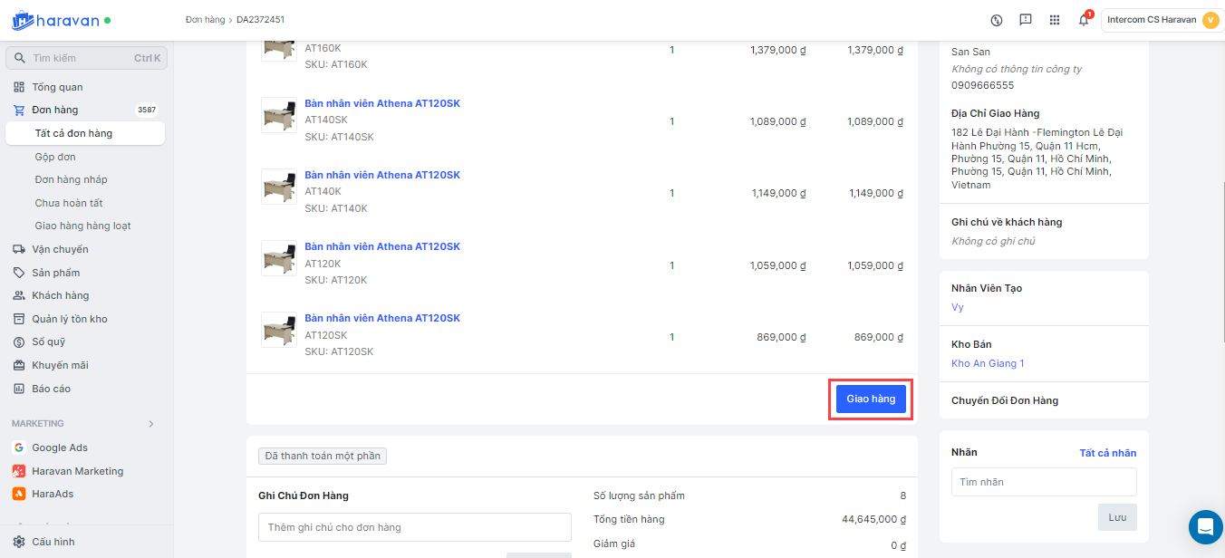Click total amount 44,645,000 ₫
The image size is (1225, 558).
tap(873, 519)
